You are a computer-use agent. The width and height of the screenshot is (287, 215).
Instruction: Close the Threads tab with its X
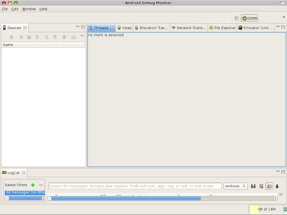tap(112, 28)
